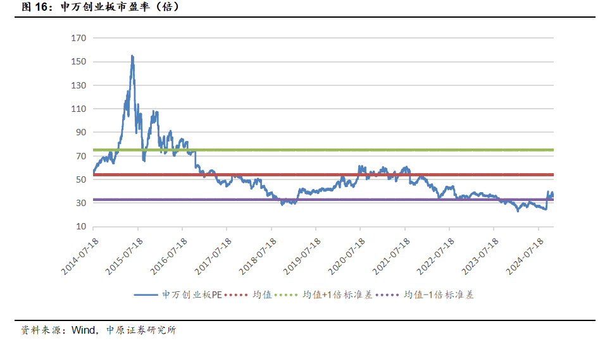Click the 170 y-axis label

pyautogui.click(x=78, y=38)
